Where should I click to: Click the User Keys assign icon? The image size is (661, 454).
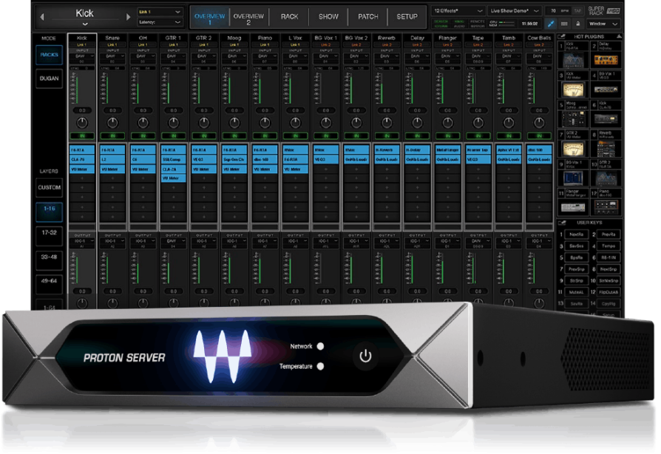click(561, 223)
